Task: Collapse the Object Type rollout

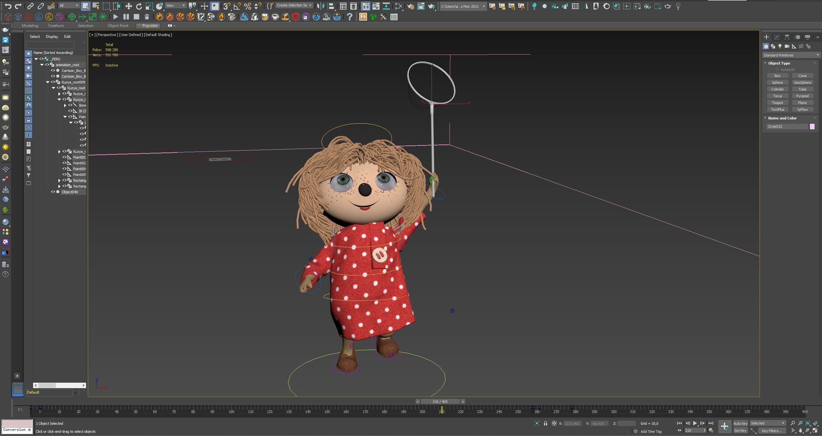Action: point(765,63)
